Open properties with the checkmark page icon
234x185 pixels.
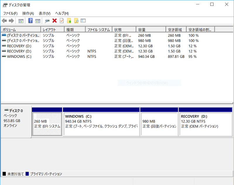[62, 21]
